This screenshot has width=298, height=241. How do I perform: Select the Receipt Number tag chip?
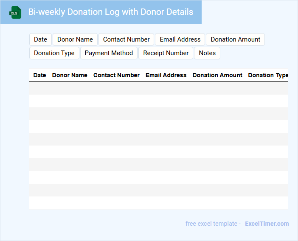(x=166, y=53)
